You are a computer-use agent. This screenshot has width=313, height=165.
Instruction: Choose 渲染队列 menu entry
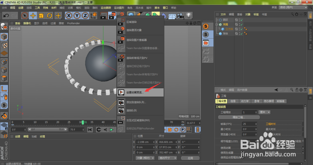click(x=140, y=110)
